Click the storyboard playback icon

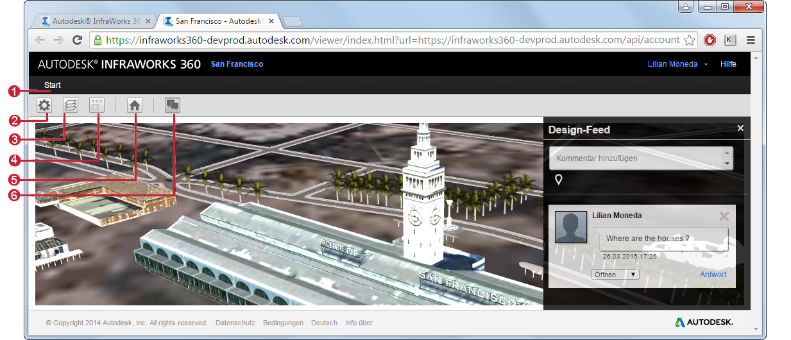click(x=97, y=105)
